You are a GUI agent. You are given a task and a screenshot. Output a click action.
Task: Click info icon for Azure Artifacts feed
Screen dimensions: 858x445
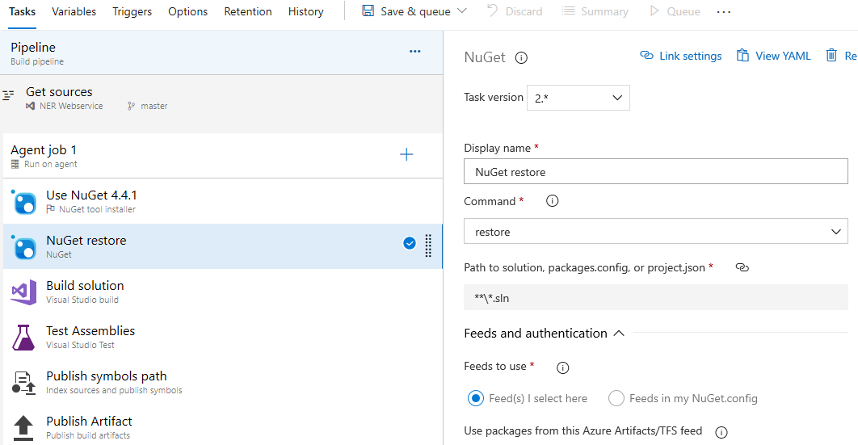tap(721, 431)
